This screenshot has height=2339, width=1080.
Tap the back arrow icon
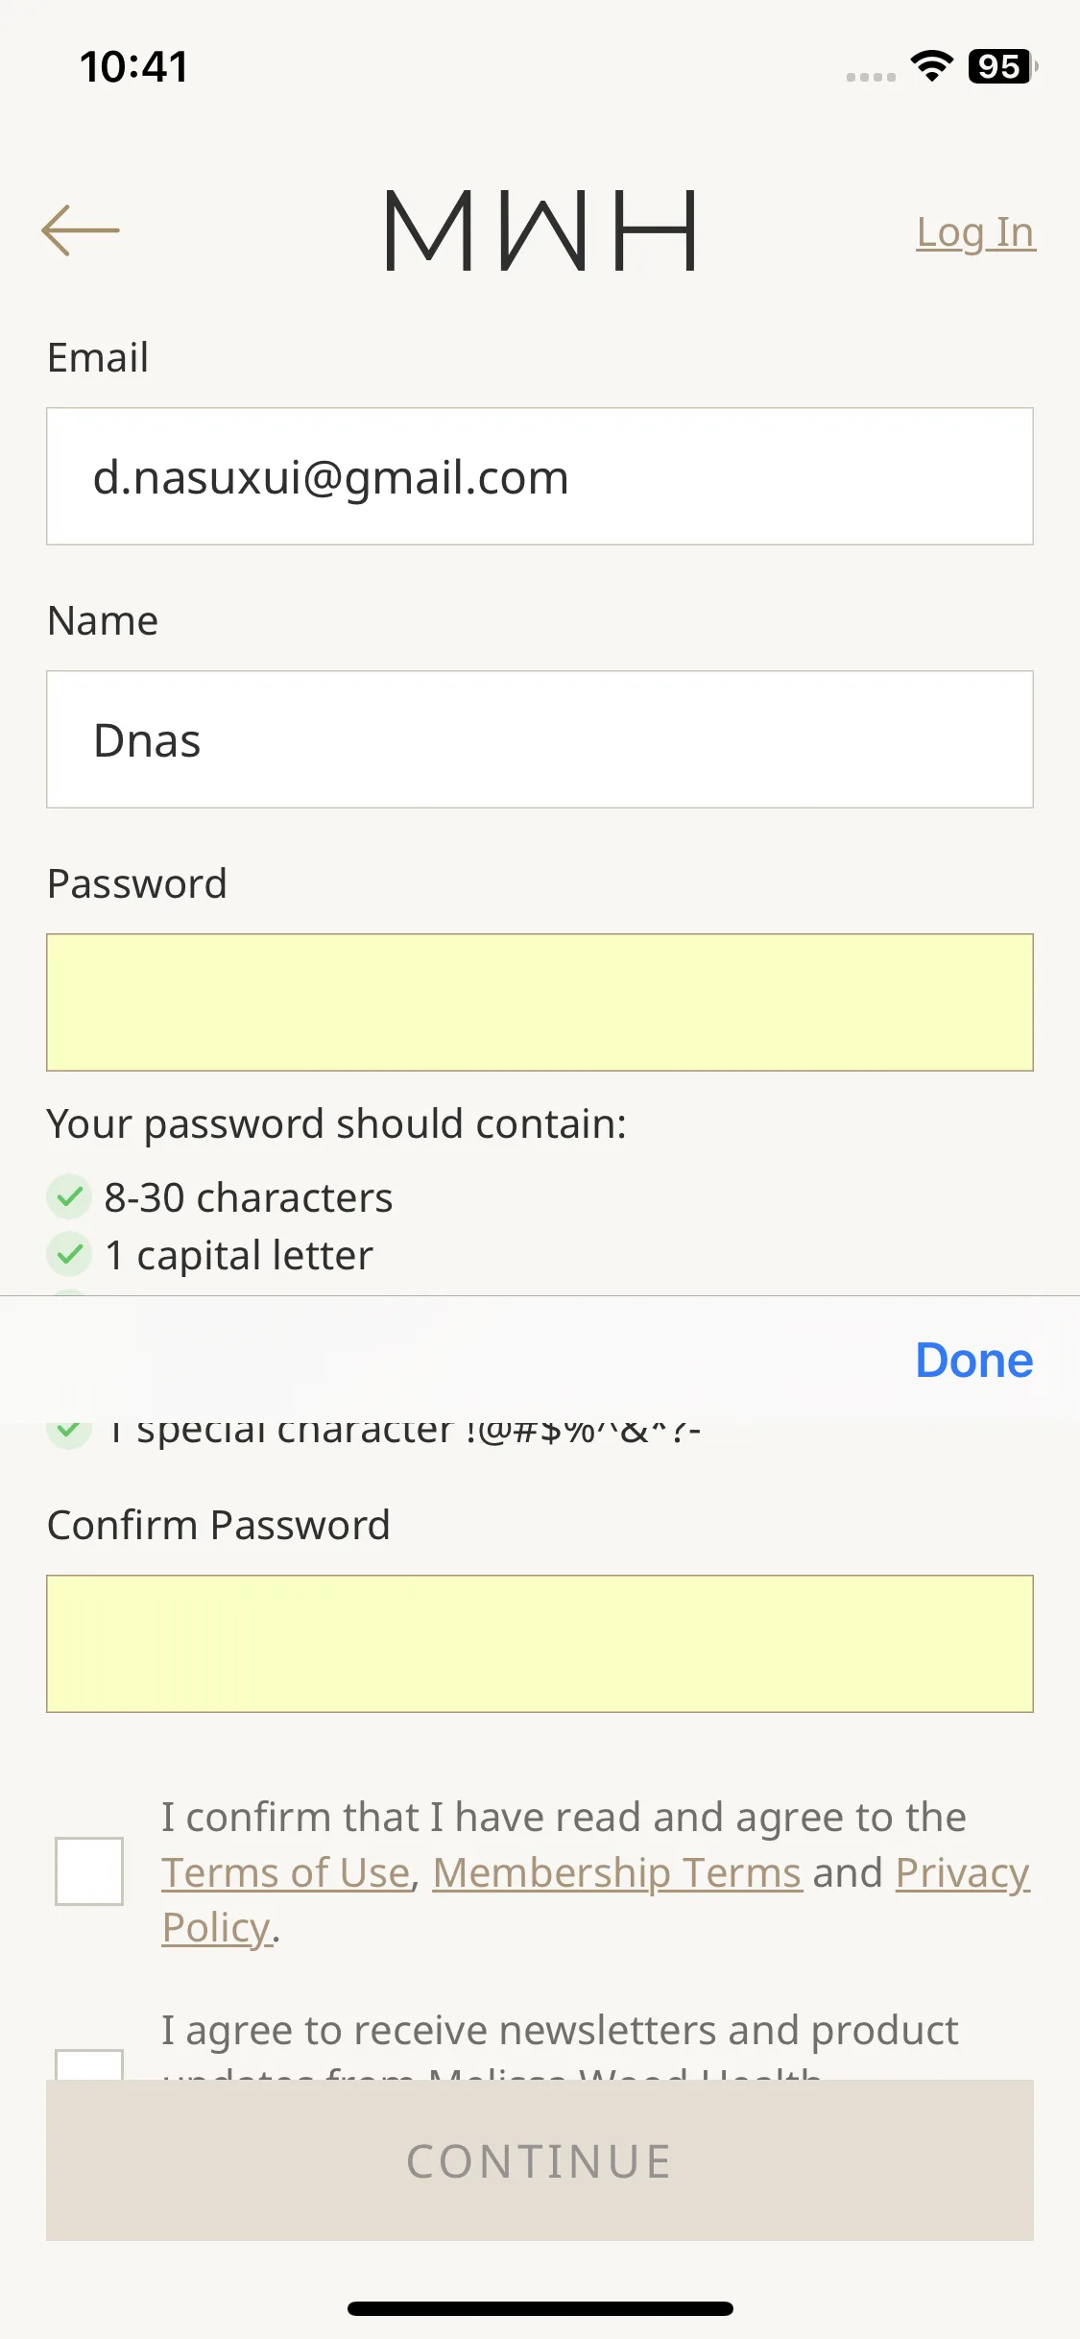81,230
